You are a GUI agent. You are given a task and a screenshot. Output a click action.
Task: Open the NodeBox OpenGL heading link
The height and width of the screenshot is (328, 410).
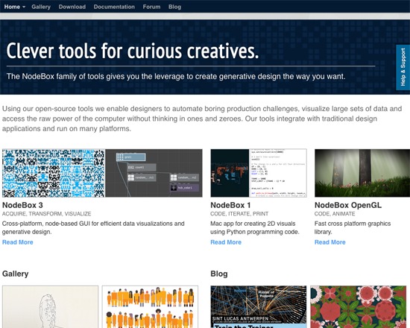[x=348, y=205]
